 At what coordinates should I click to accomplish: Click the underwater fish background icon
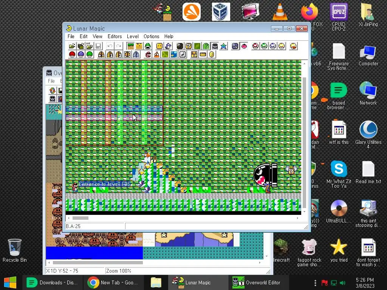click(174, 54)
